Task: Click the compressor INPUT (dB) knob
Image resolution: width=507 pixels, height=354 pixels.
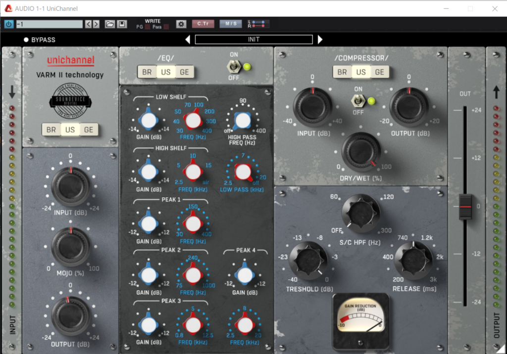Action: (313, 107)
